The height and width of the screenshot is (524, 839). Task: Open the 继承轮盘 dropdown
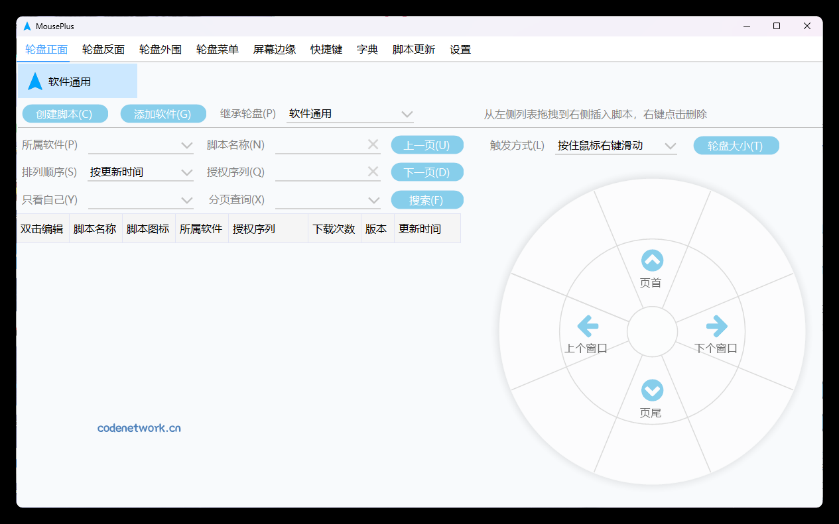[407, 114]
